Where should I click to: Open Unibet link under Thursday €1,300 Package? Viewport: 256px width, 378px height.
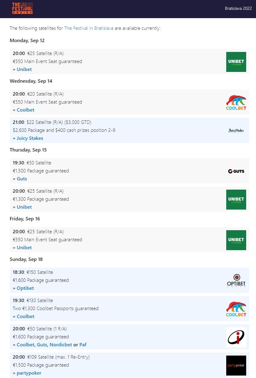24,207
